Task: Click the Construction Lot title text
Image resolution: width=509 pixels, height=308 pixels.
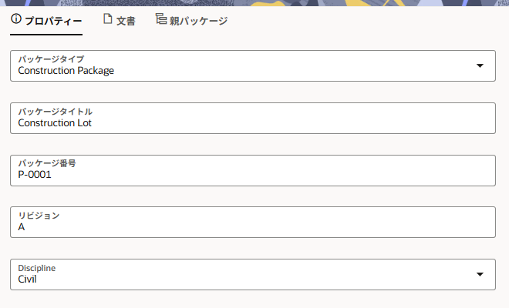Action: tap(55, 122)
